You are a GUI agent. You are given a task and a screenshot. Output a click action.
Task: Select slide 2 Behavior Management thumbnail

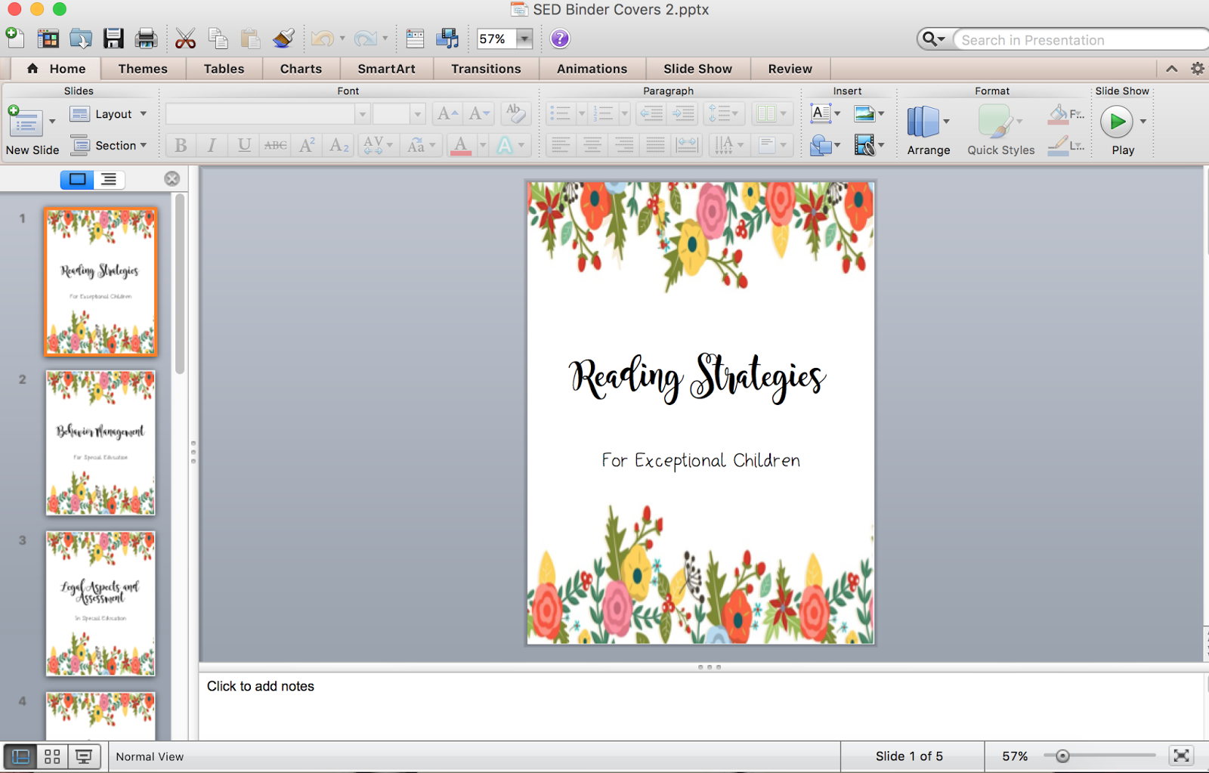click(x=100, y=443)
